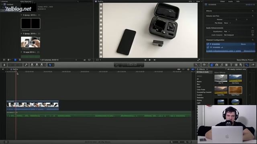The image size is (257, 144).
Task: Run Audio Analysis button next to Not Analyzed
Action: coord(253,35)
